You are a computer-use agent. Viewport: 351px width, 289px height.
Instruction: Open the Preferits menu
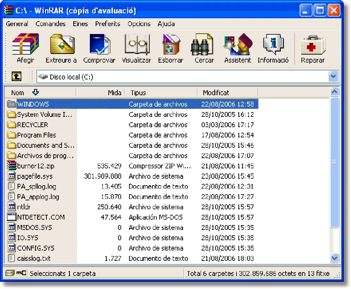108,24
